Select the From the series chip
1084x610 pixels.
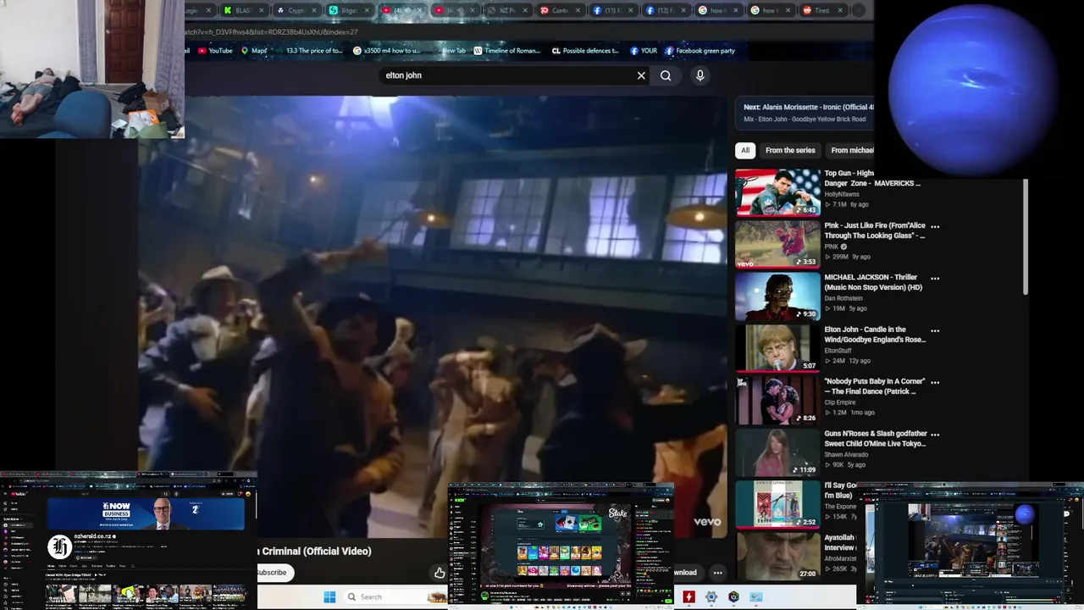[790, 150]
